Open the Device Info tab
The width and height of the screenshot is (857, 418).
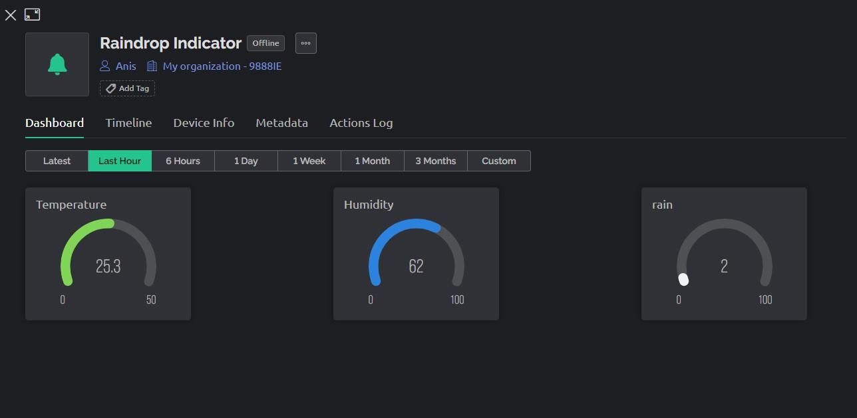coord(204,123)
